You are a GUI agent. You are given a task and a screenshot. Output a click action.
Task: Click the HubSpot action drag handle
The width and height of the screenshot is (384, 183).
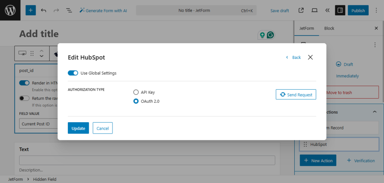305,144
